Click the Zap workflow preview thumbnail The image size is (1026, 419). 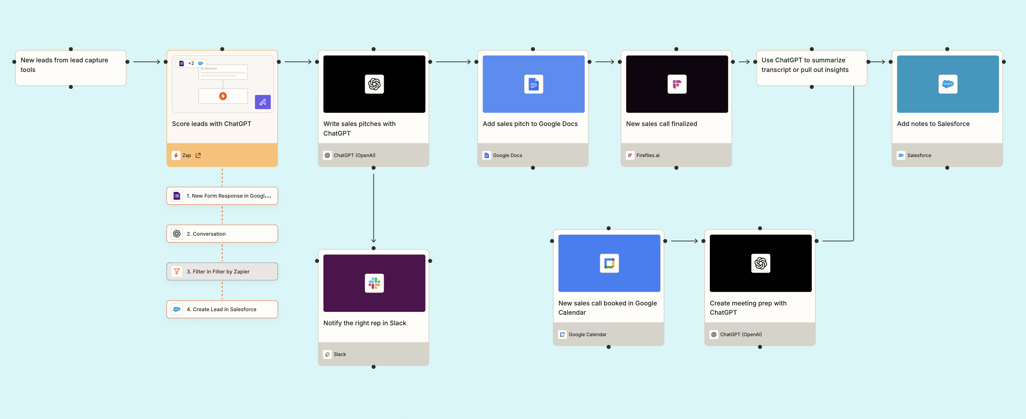pyautogui.click(x=223, y=84)
